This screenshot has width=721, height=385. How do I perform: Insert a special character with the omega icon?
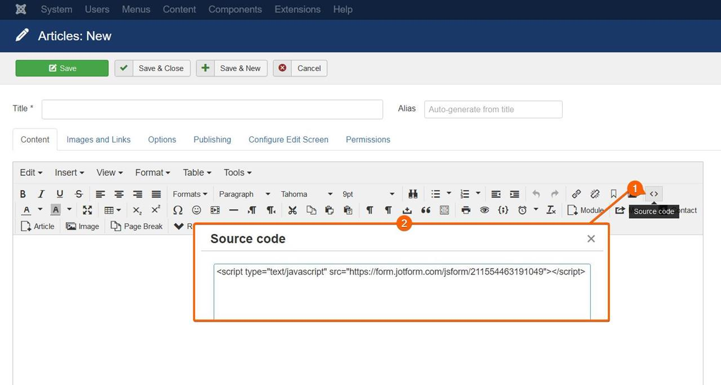177,210
